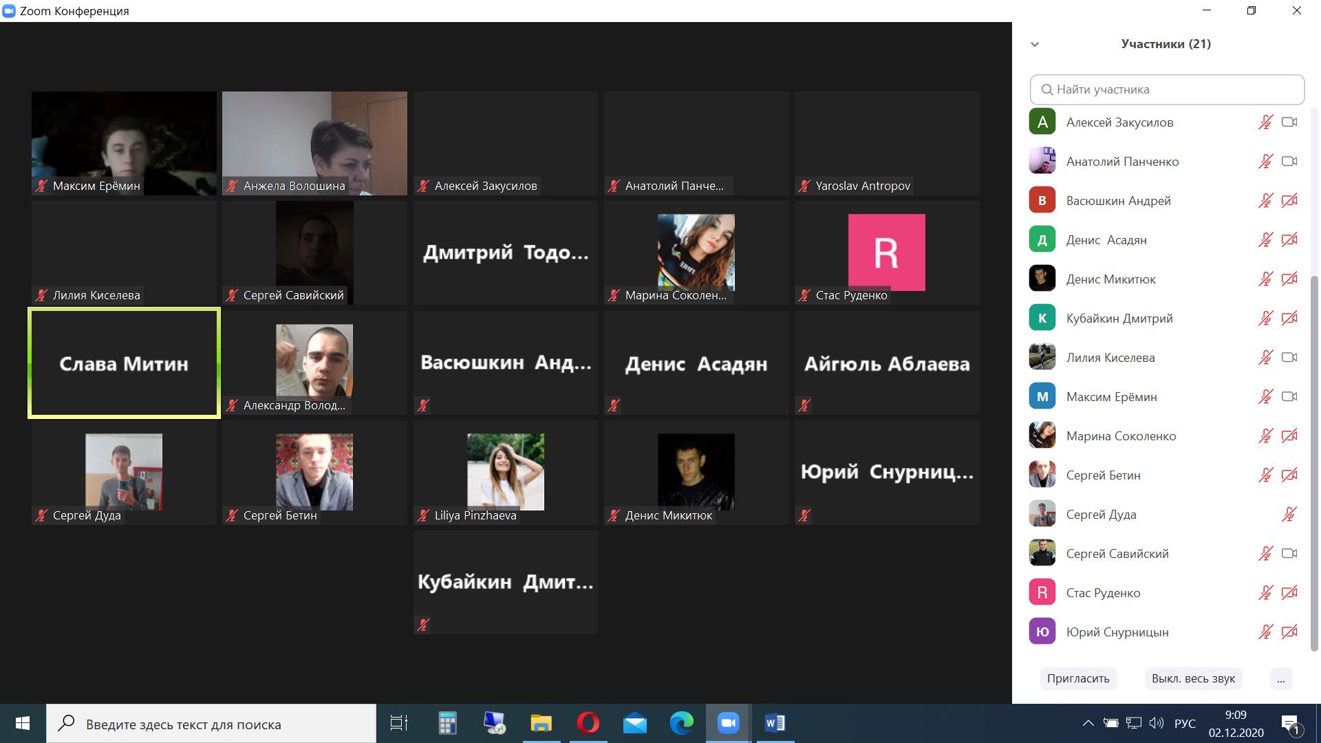Click Стас Руденко's pink R avatar in list
This screenshot has height=743, width=1321.
click(1042, 592)
